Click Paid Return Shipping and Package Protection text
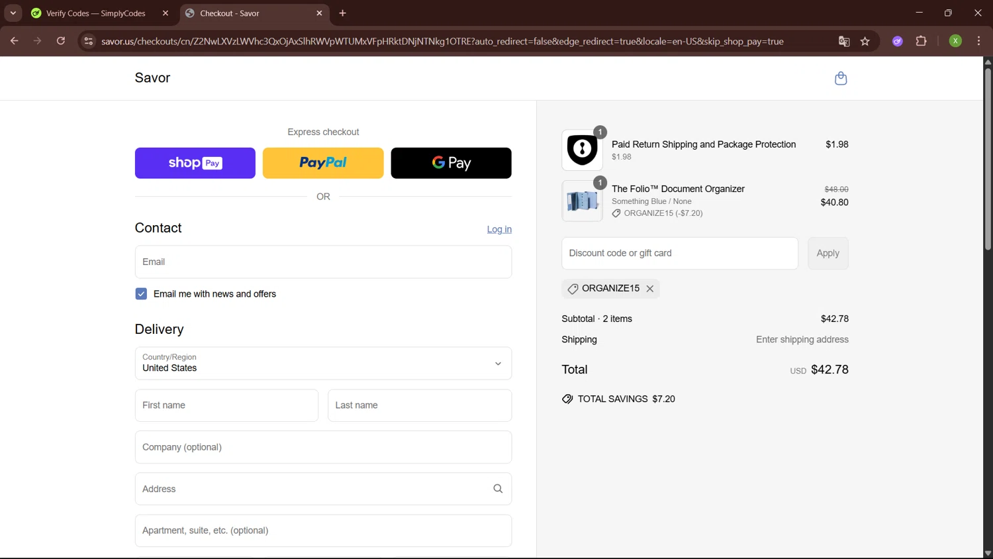This screenshot has width=993, height=559. 704,144
